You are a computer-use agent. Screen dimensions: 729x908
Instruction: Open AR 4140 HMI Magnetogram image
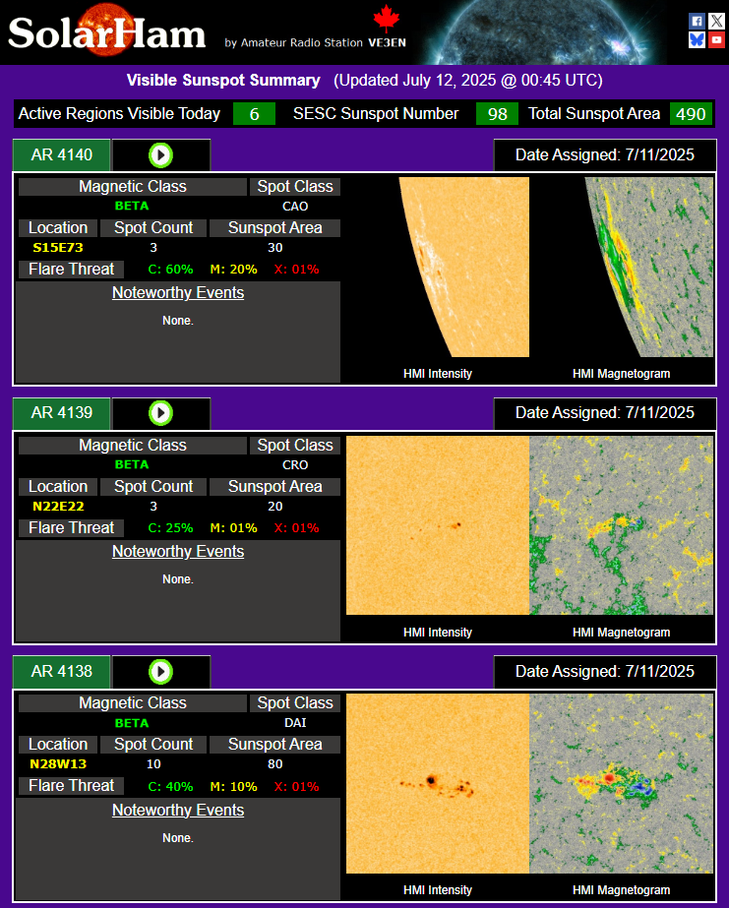621,267
